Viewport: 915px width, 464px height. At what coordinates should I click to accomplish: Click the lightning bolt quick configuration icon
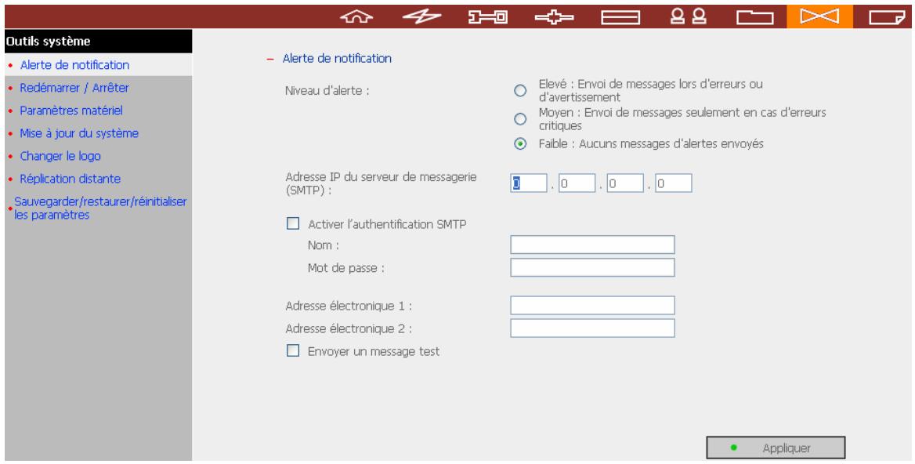[x=422, y=17]
